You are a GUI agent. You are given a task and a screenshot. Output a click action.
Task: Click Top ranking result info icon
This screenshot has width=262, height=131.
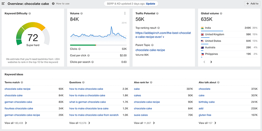tap(159, 28)
